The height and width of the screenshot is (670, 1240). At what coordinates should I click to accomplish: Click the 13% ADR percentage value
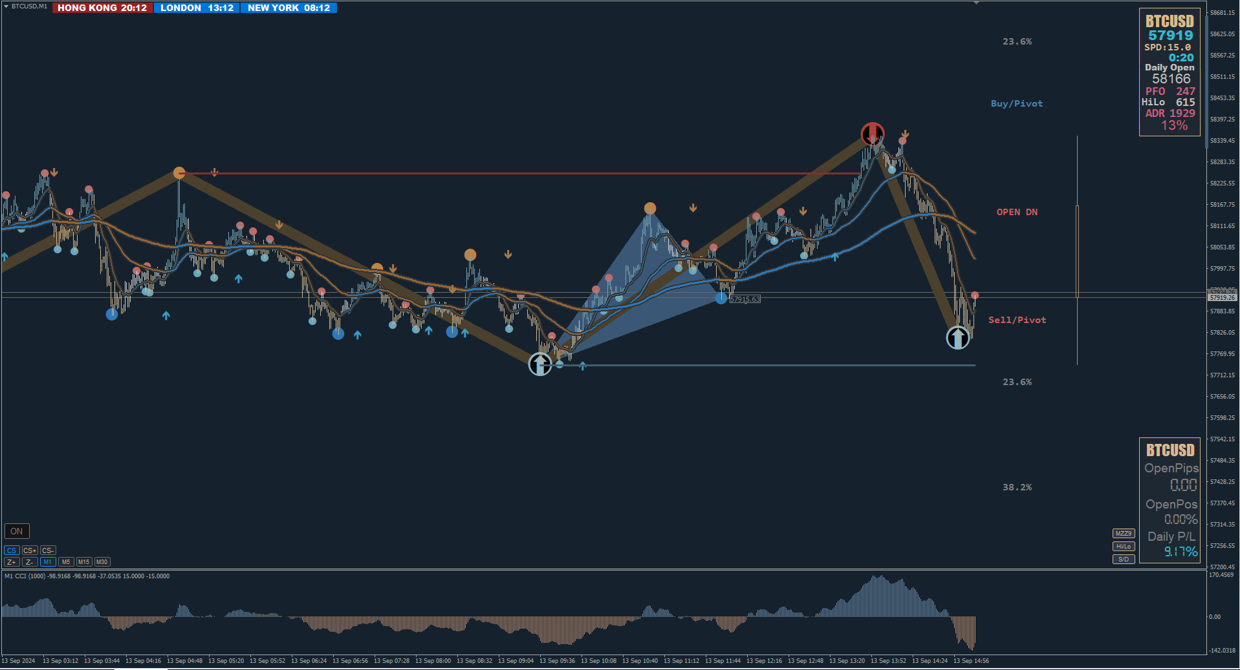pyautogui.click(x=1175, y=125)
